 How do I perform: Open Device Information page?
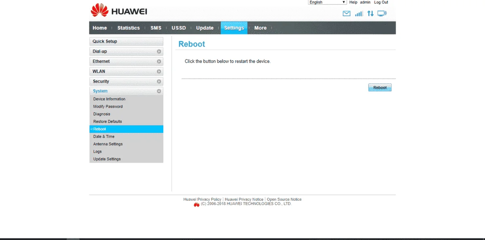point(109,99)
